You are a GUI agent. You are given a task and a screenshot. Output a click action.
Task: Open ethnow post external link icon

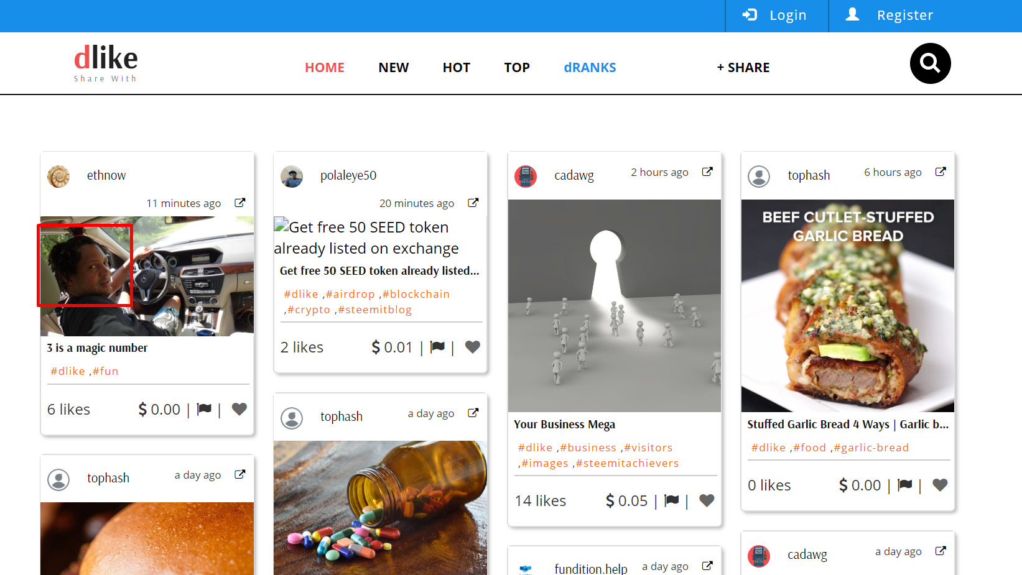point(239,203)
